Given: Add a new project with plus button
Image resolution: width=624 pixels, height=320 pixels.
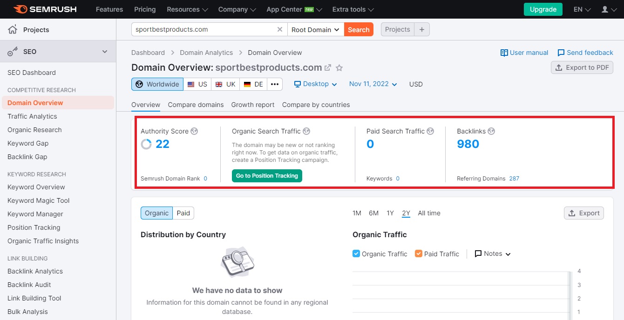Looking at the screenshot, I should click(422, 29).
